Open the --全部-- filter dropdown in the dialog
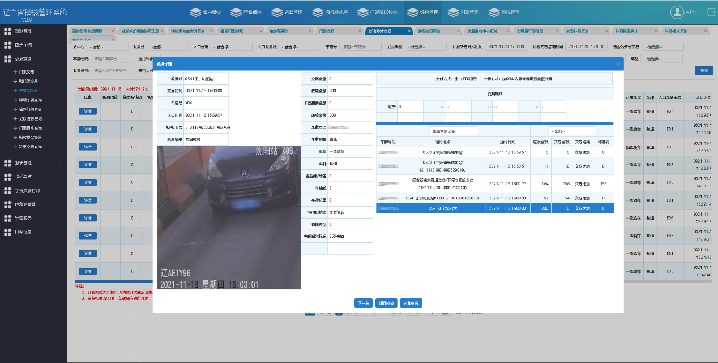Screen dimensions: 718x363 pos(572,131)
